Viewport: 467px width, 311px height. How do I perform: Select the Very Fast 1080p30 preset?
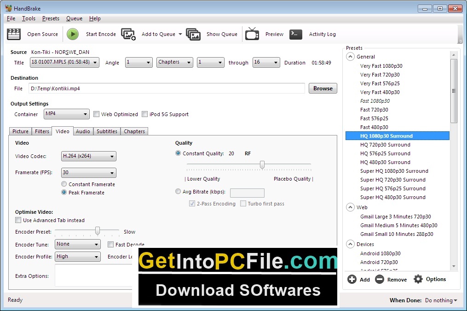pos(381,66)
